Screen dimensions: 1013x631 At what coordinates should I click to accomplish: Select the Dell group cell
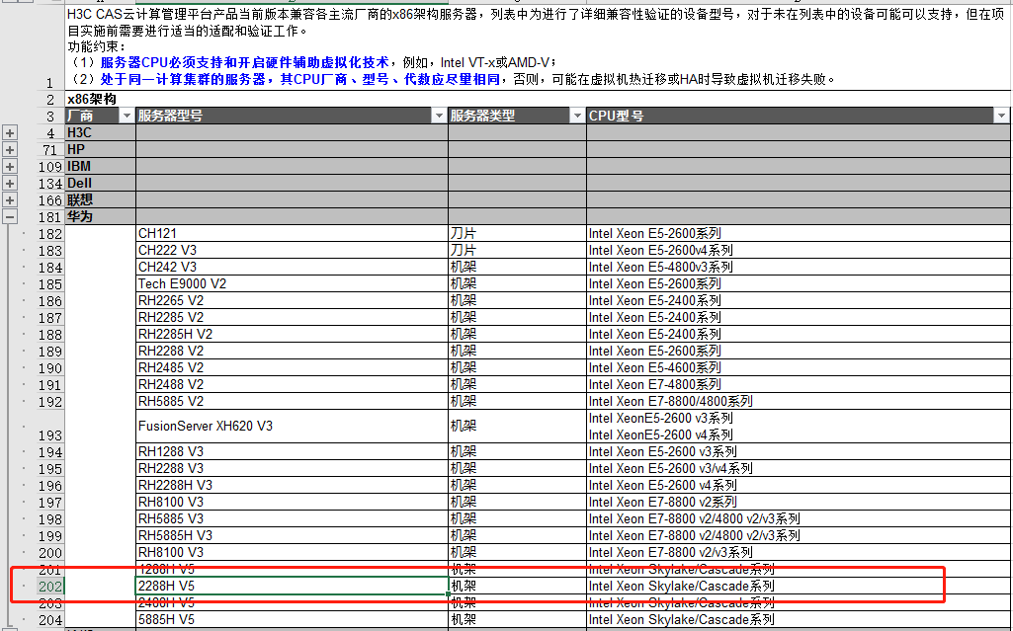[x=100, y=184]
